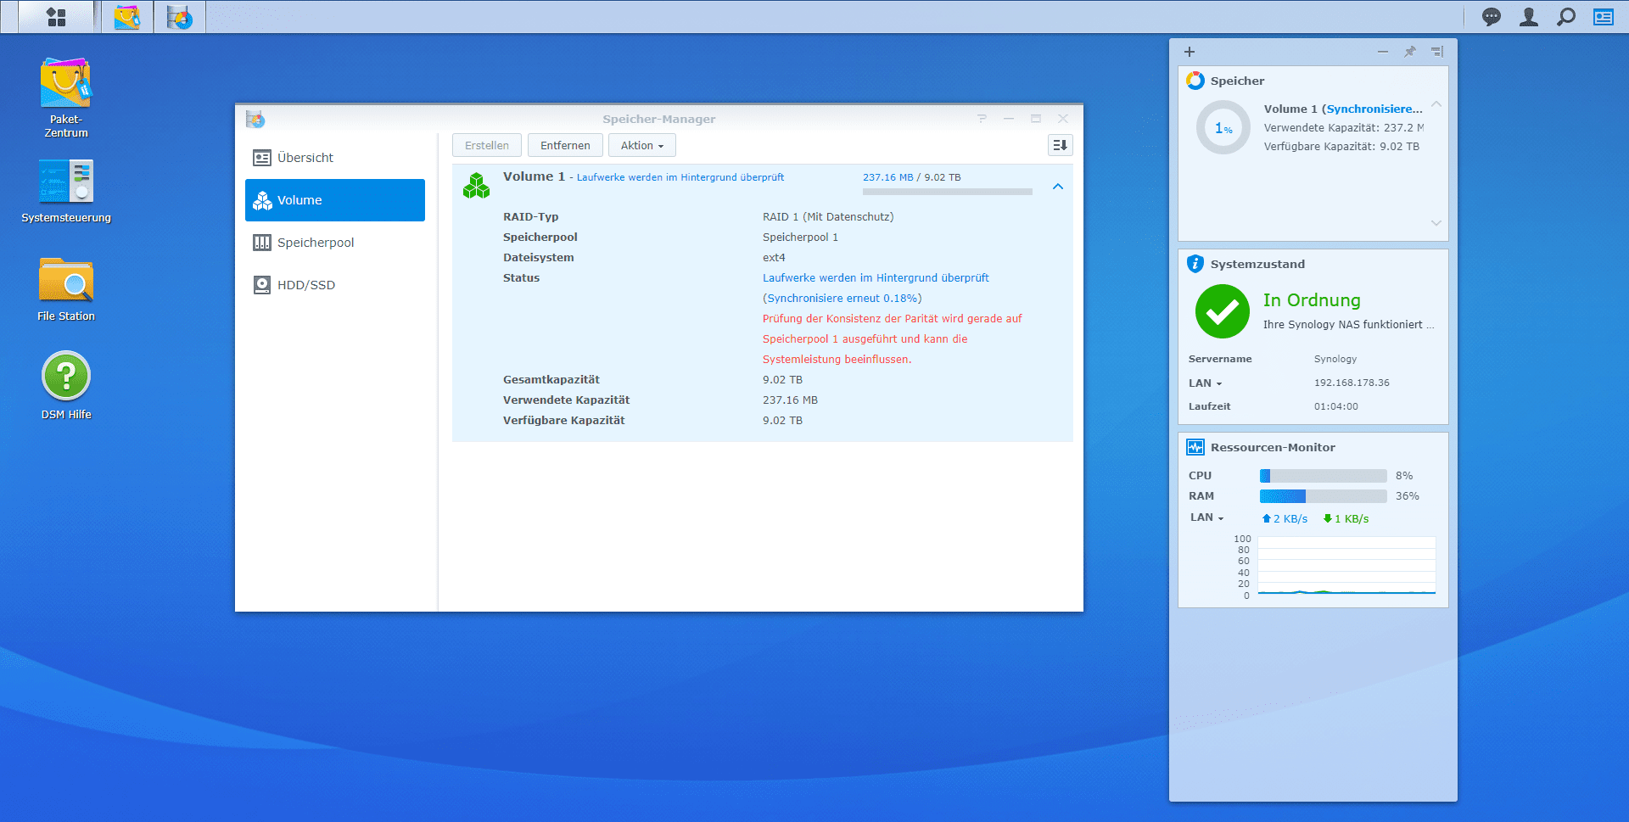Switch to Paket-Zentrum in the taskbar
The width and height of the screenshot is (1629, 822).
(x=127, y=17)
